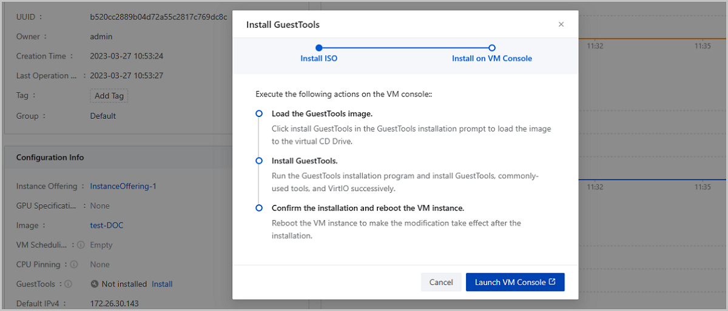Open the InstanceOffering-1 link
Viewport: 728px width, 311px height.
coord(123,186)
